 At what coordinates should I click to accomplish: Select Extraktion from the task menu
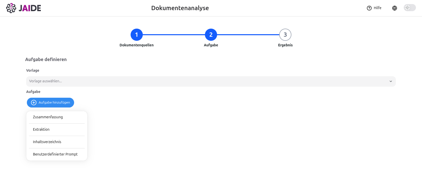57,129
